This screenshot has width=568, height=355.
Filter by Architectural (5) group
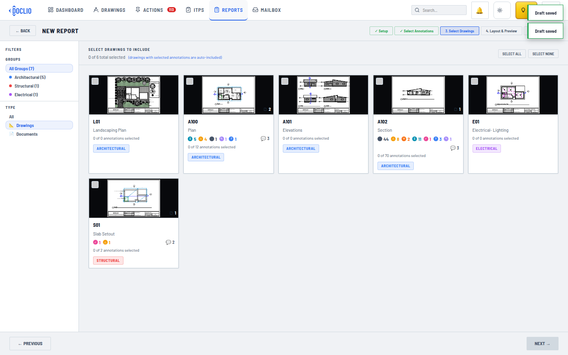click(x=39, y=77)
